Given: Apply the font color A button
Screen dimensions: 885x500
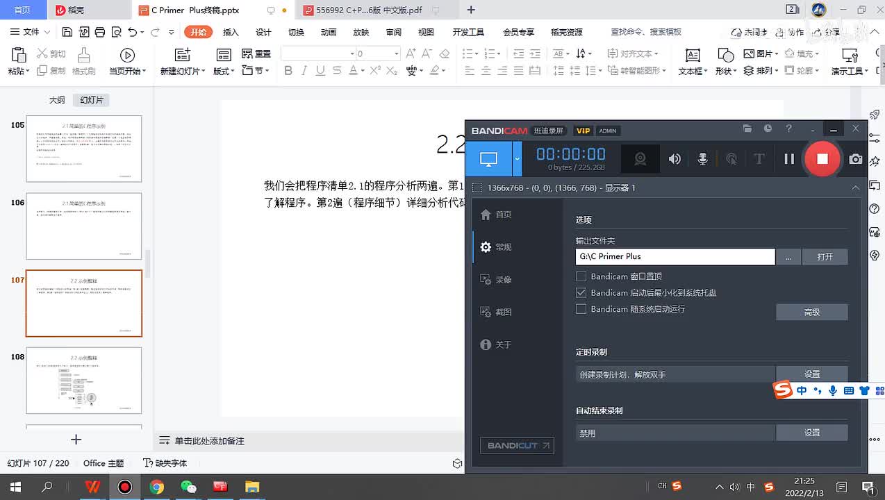Looking at the screenshot, I should [353, 70].
